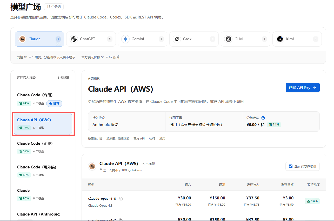The width and height of the screenshot is (334, 221).
Task: Open the plain Claude route with 省 90%
Action: click(x=43, y=194)
